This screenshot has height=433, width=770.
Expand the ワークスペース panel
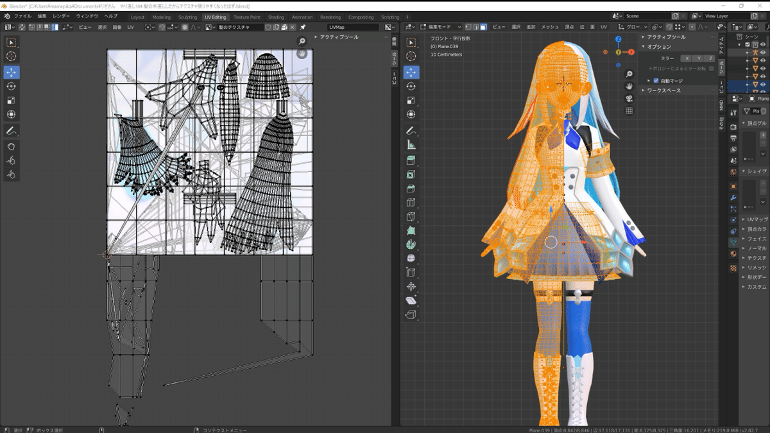[x=664, y=90]
